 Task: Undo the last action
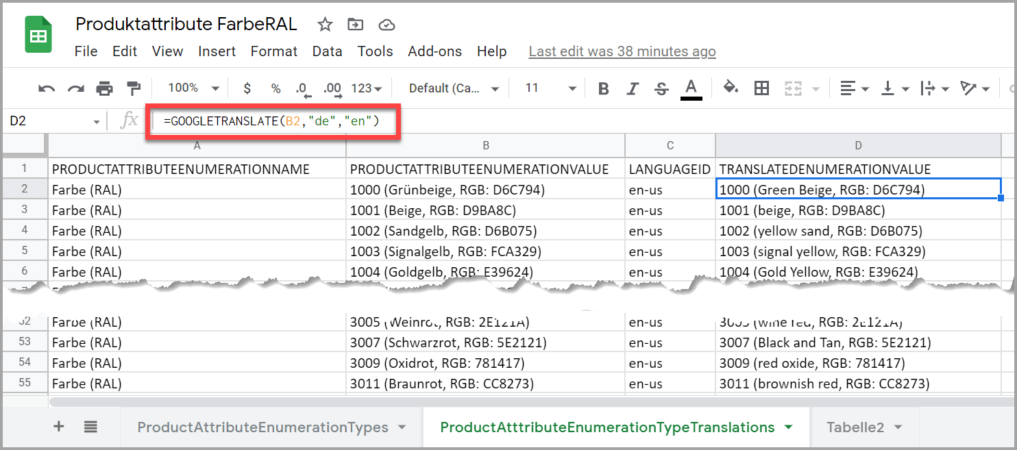pyautogui.click(x=47, y=88)
